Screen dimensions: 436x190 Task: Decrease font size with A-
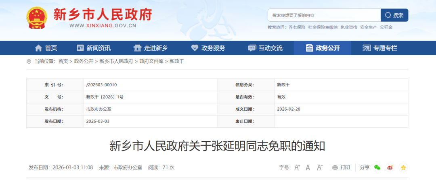[320, 167]
